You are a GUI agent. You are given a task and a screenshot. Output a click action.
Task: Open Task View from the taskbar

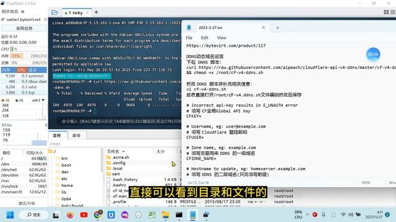[x=56, y=215]
